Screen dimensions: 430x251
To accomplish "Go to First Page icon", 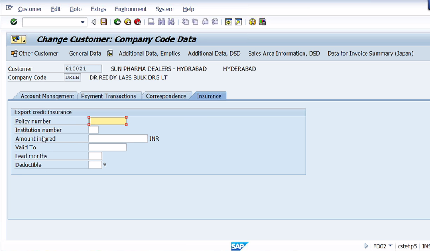I will click(x=185, y=22).
